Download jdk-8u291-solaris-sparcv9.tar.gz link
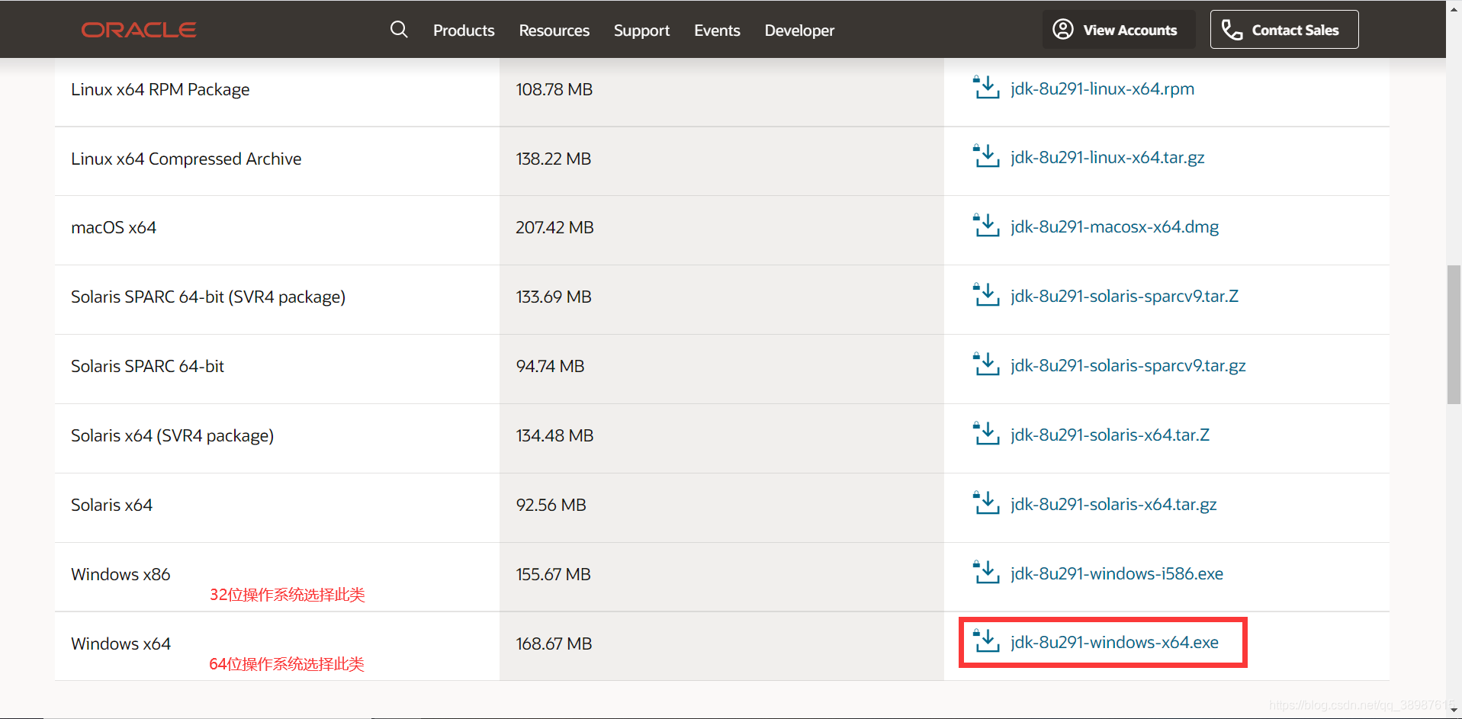Image resolution: width=1462 pixels, height=719 pixels. 1128,365
